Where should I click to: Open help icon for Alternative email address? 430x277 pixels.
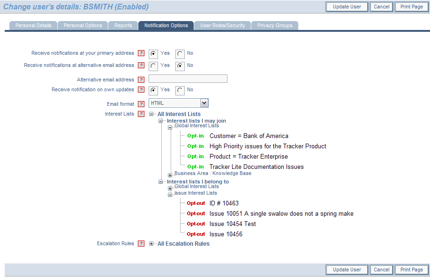coord(141,80)
